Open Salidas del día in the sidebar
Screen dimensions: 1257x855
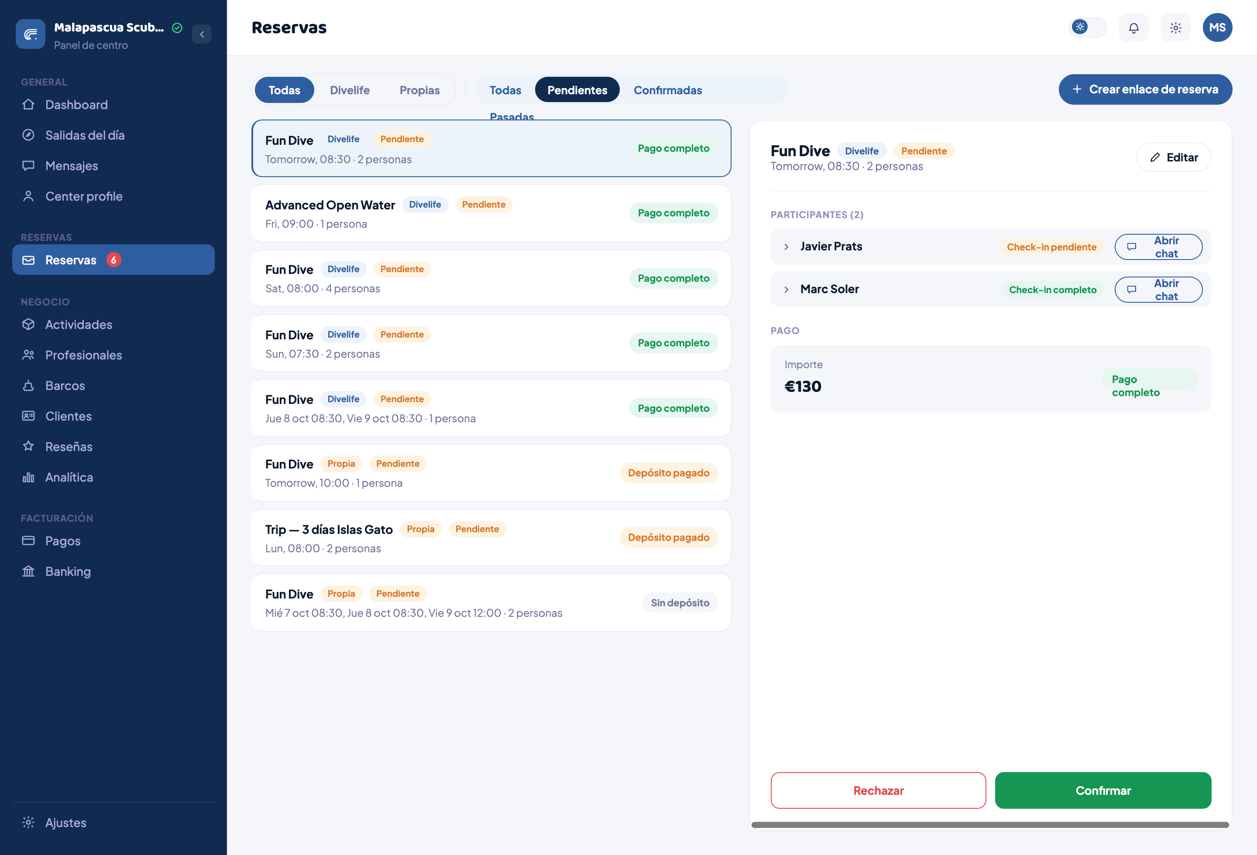(113, 135)
